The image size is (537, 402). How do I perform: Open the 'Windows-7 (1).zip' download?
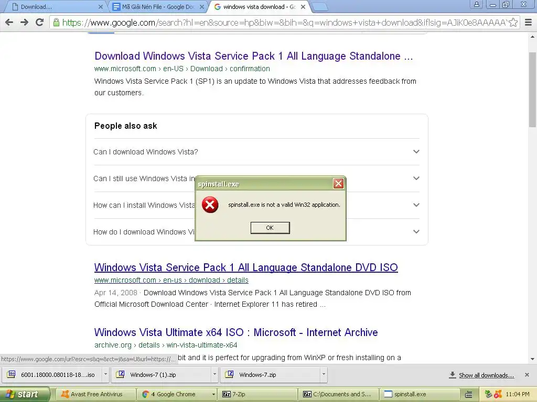(x=162, y=375)
